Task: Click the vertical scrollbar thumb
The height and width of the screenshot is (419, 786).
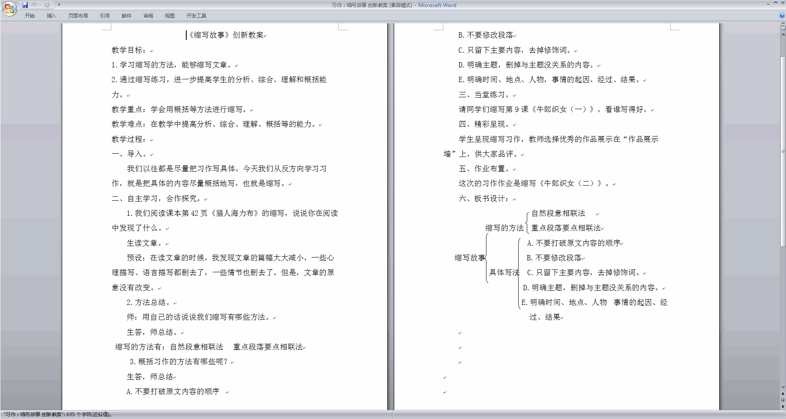Action: pos(783,151)
